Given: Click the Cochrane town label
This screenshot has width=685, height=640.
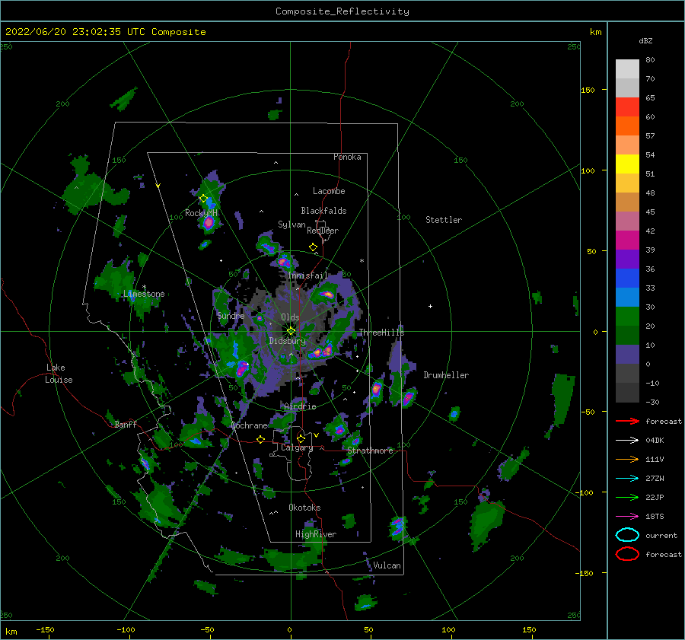Looking at the screenshot, I should 249,425.
